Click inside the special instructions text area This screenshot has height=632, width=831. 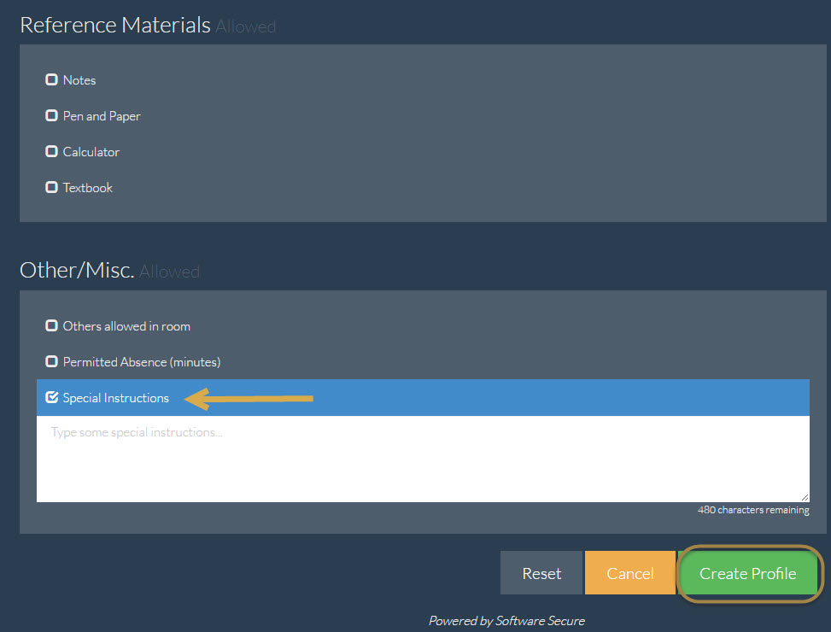(x=423, y=457)
